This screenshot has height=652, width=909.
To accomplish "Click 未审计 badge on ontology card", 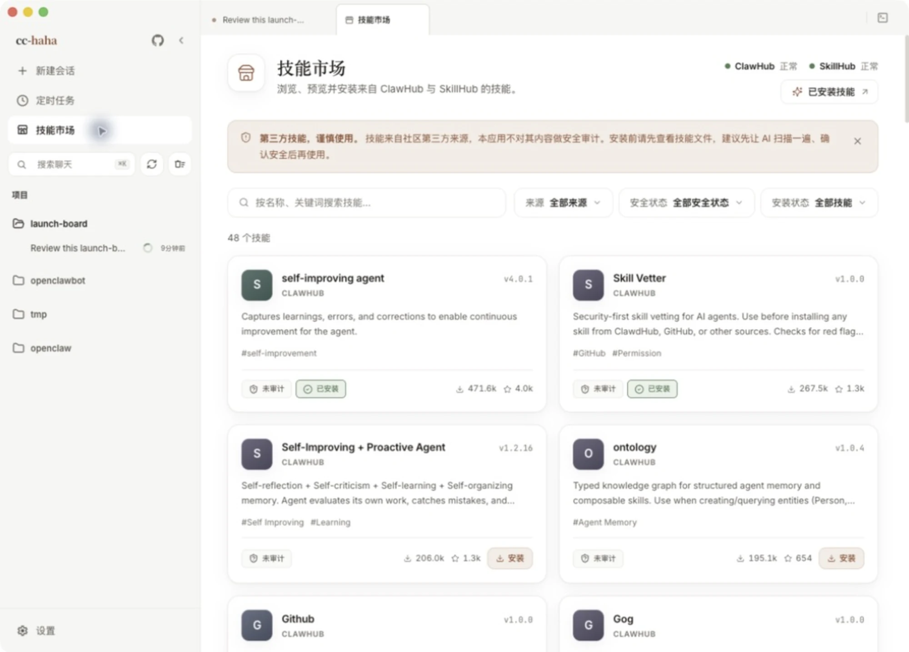I will [x=598, y=558].
